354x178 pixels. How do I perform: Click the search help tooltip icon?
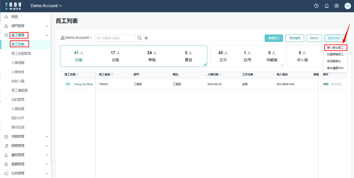click(146, 38)
